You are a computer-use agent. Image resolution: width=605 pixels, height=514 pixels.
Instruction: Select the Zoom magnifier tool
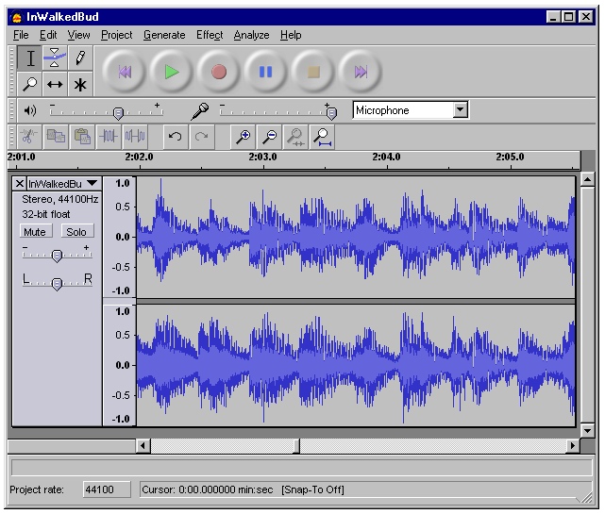29,84
